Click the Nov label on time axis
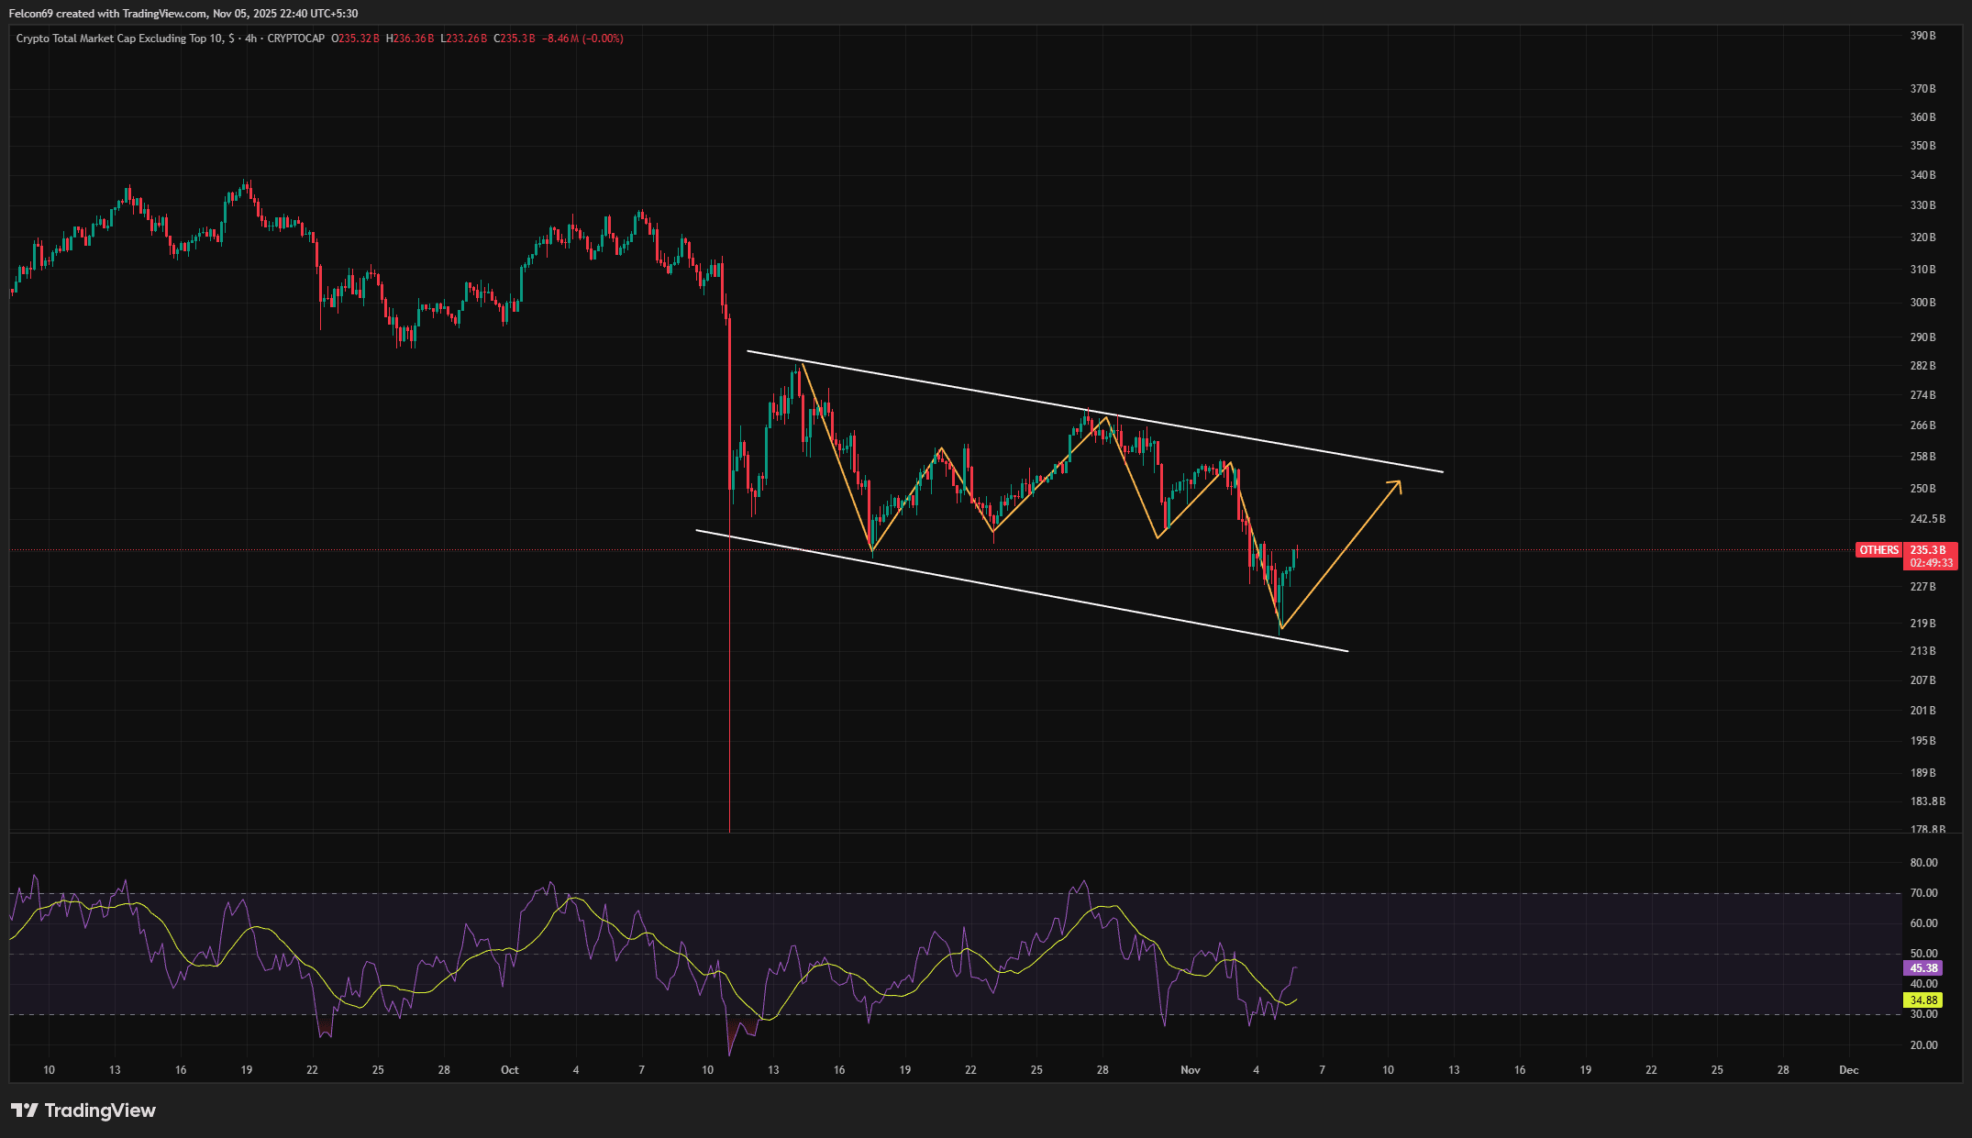1972x1138 pixels. point(1191,1070)
